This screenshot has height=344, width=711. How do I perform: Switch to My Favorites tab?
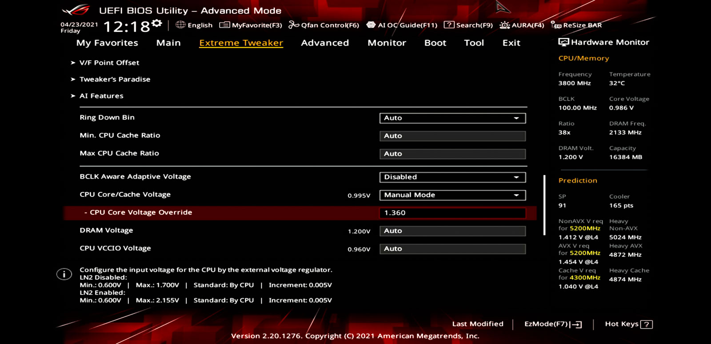(x=107, y=43)
